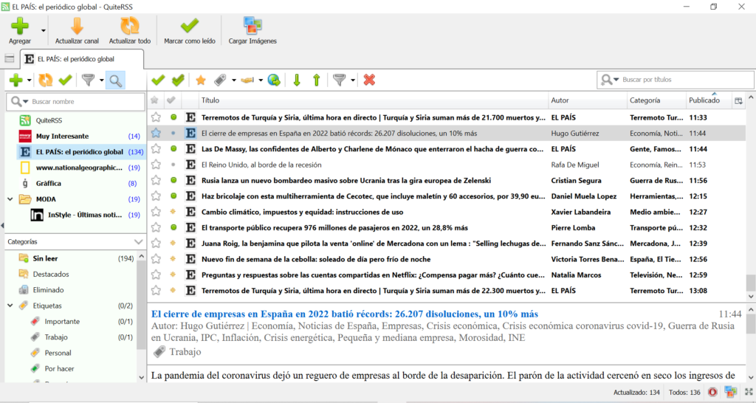The height and width of the screenshot is (403, 756).
Task: Mark all news read with the double checkmark icon
Action: [x=178, y=80]
